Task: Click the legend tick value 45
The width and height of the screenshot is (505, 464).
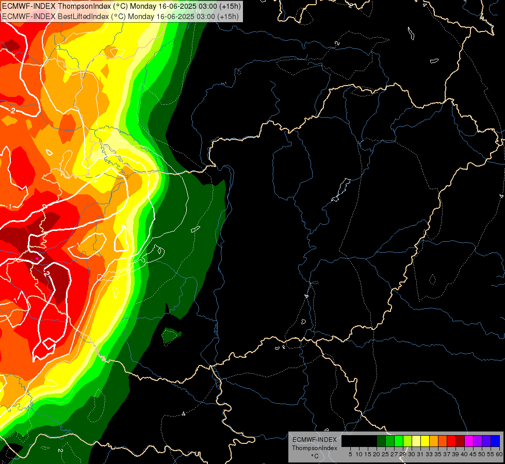Action: [x=473, y=454]
